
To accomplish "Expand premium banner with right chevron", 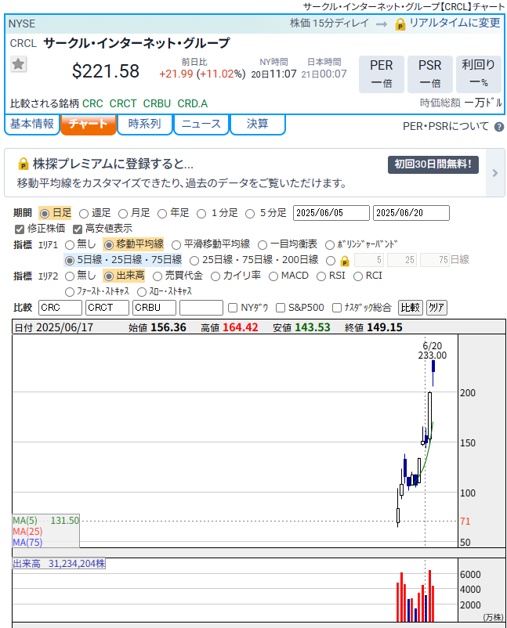I will 495,173.
